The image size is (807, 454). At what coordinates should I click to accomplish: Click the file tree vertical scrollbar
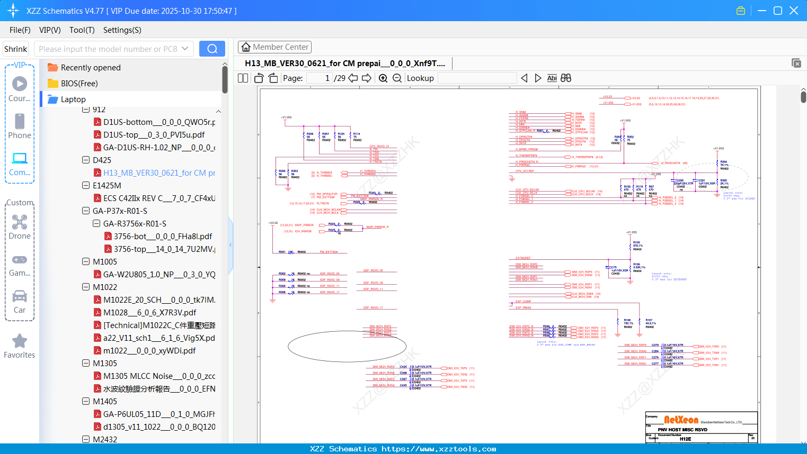pyautogui.click(x=225, y=79)
